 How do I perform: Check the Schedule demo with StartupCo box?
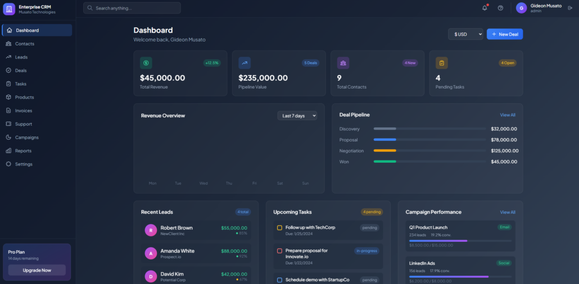279,280
